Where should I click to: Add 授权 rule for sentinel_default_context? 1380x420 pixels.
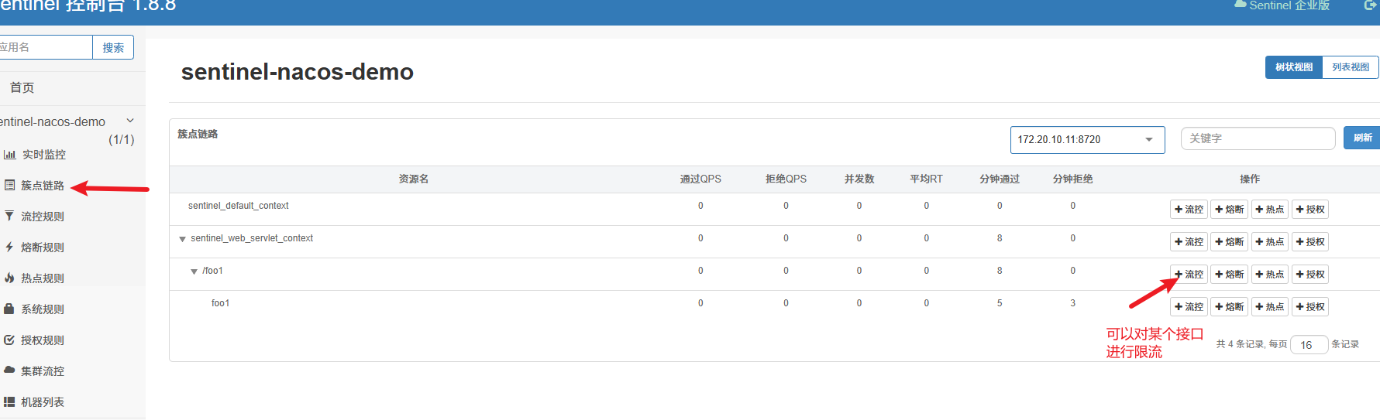pos(1310,210)
